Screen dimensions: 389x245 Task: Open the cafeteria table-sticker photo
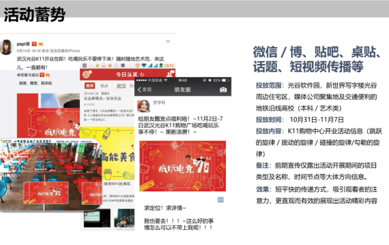click(51, 175)
